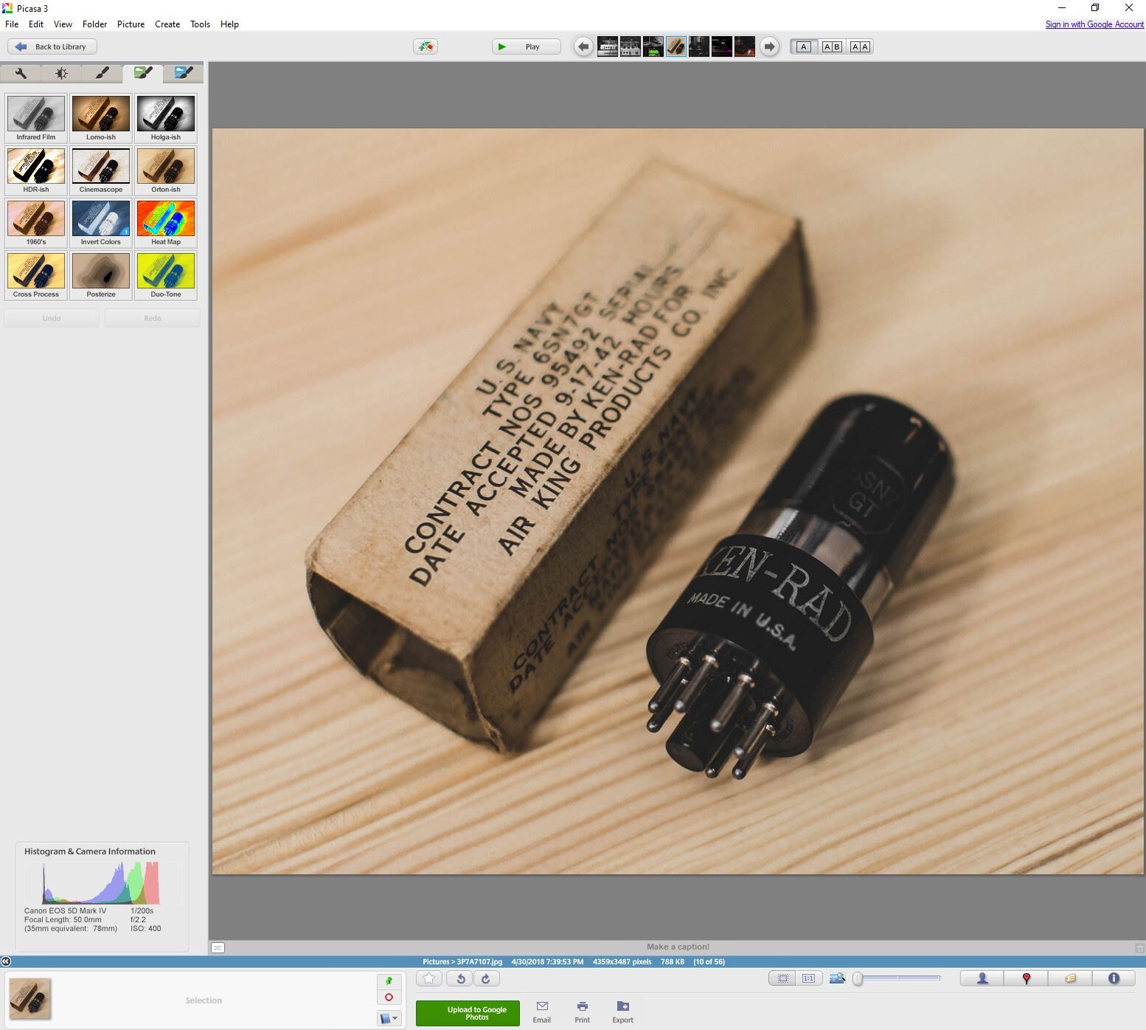Click the histogram graph
Viewport: 1146px width, 1030px height.
101,882
